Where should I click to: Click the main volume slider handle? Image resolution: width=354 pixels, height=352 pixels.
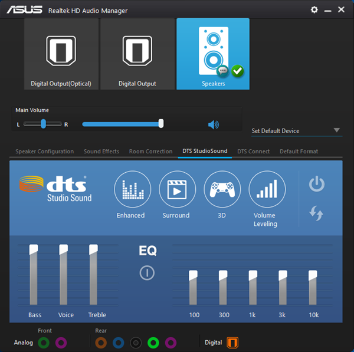[161, 124]
